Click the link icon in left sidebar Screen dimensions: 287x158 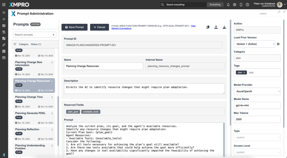4,45
